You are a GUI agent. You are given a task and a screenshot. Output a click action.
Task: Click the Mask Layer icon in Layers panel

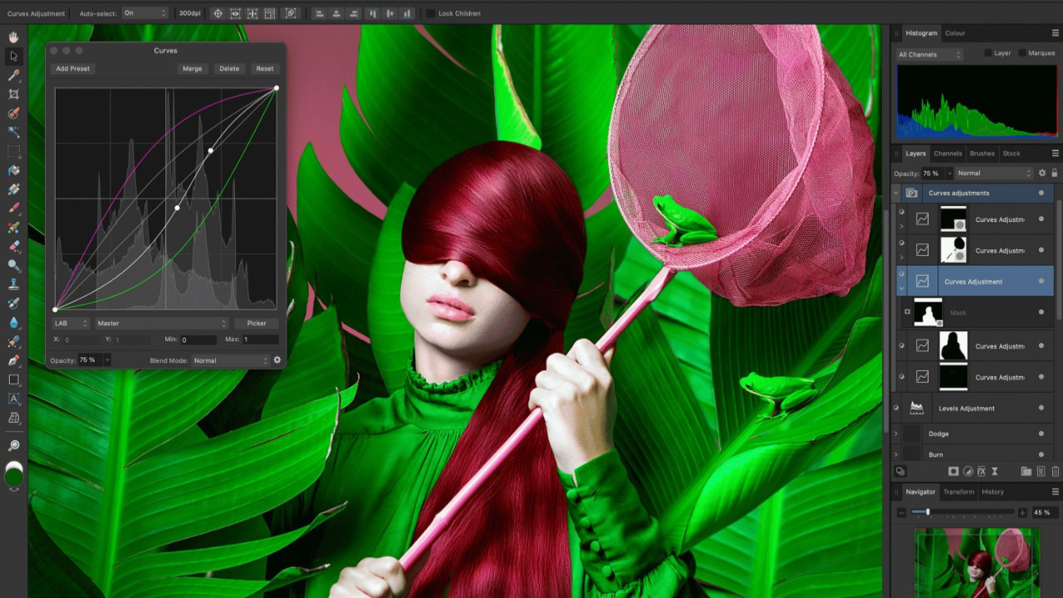click(953, 471)
